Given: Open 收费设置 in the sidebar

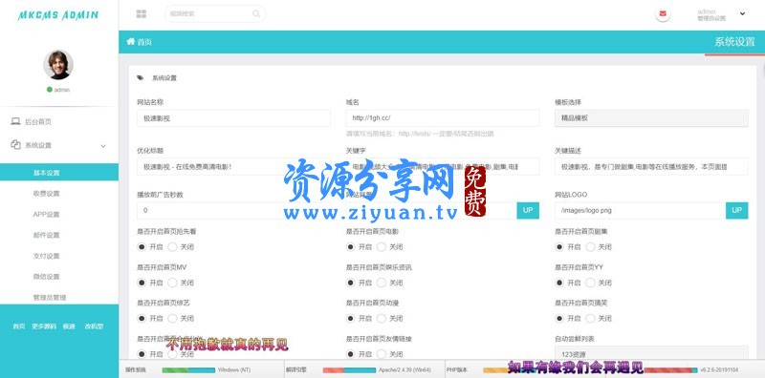Looking at the screenshot, I should (x=46, y=194).
